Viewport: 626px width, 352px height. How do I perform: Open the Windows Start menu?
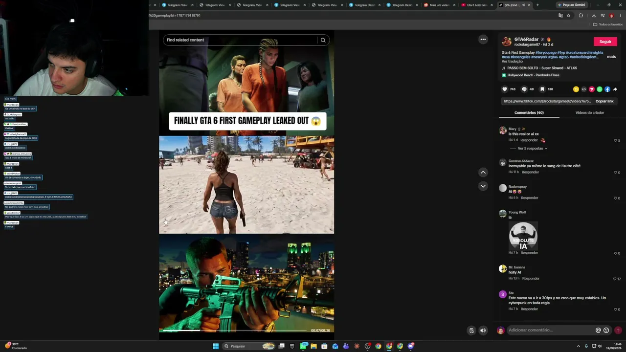(x=216, y=346)
